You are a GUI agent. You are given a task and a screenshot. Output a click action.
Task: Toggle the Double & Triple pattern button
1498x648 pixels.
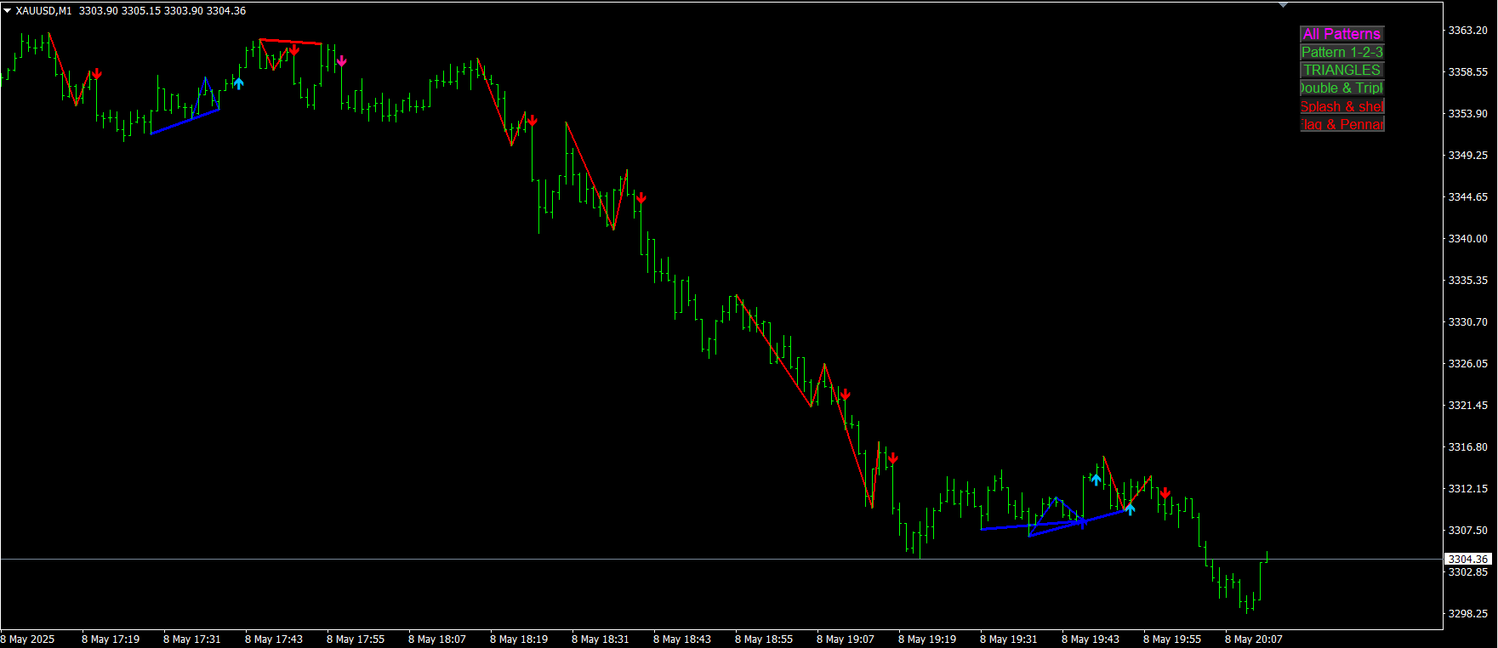click(1342, 88)
